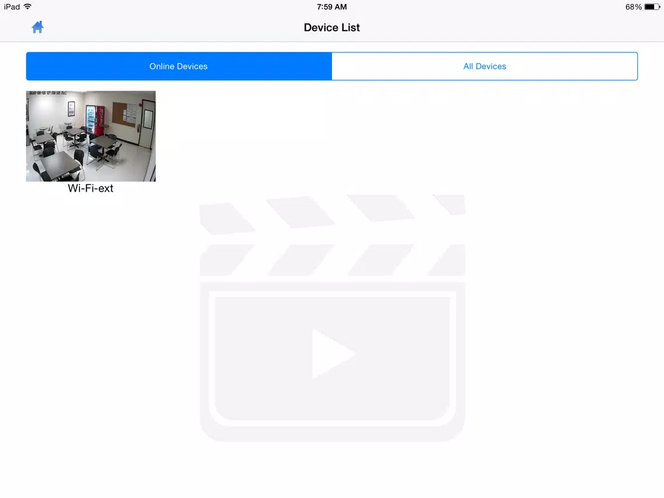Open the Wi-Fi-ext camera thumbnail
The image size is (664, 498).
click(x=91, y=136)
